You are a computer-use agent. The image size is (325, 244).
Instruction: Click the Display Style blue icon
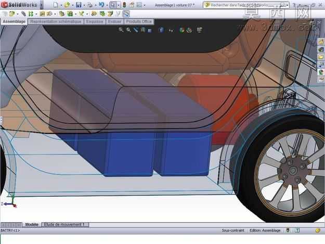click(161, 30)
